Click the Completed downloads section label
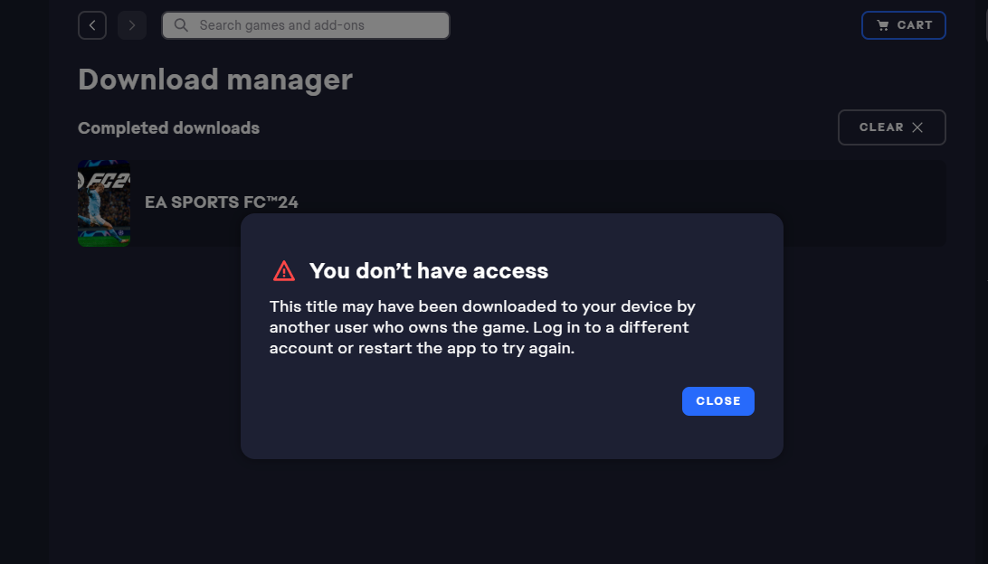Screen dimensions: 988x564 click(169, 127)
